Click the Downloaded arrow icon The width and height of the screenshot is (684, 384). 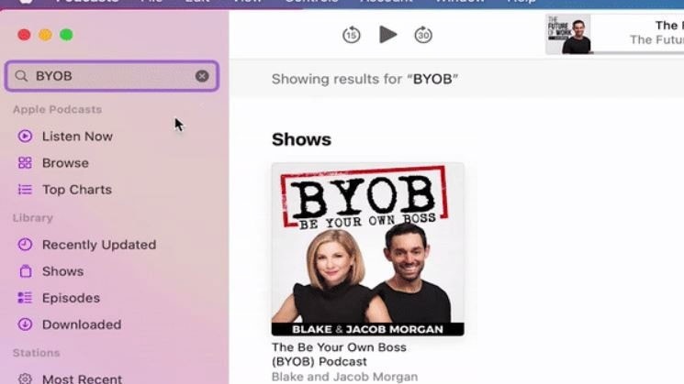click(25, 324)
